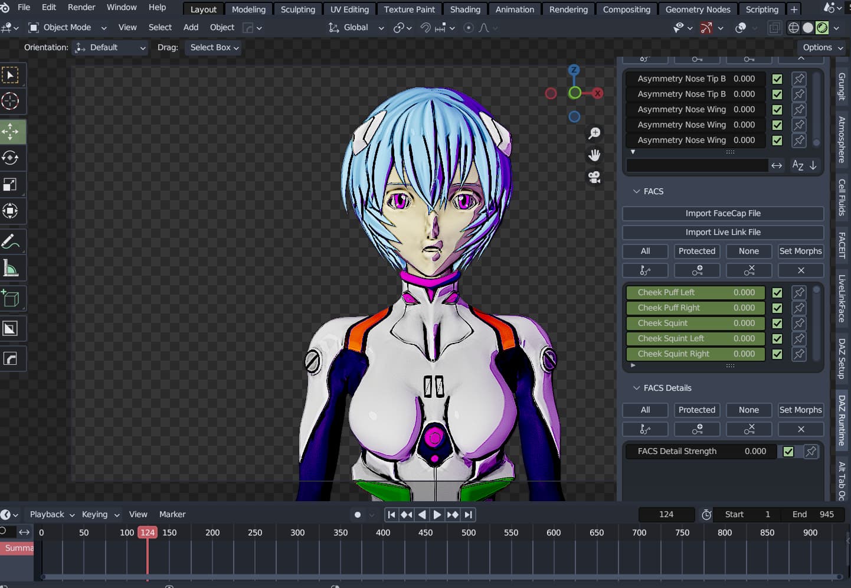Adjust FACS Detail Strength slider
The image size is (851, 588).
pyautogui.click(x=701, y=452)
